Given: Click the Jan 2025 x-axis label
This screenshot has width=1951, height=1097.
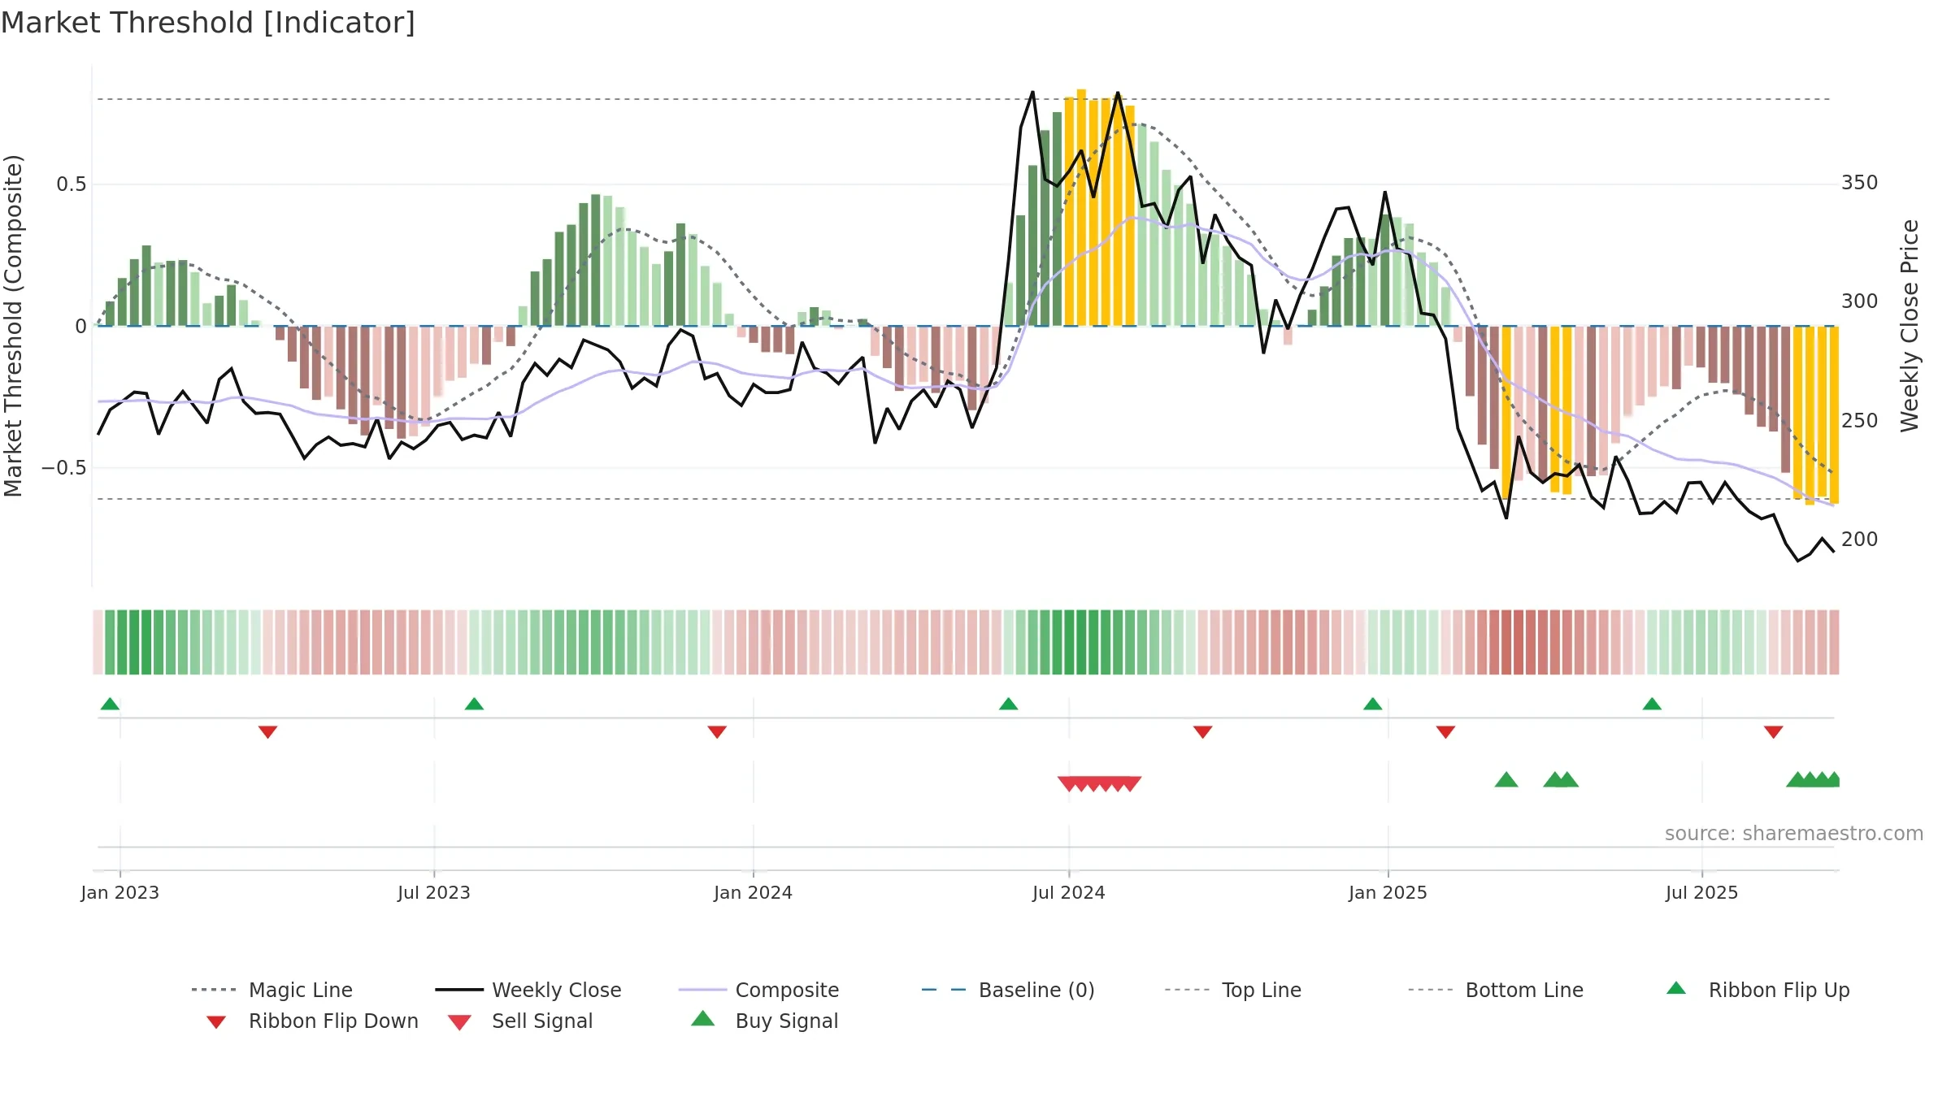Looking at the screenshot, I should click(x=1388, y=892).
